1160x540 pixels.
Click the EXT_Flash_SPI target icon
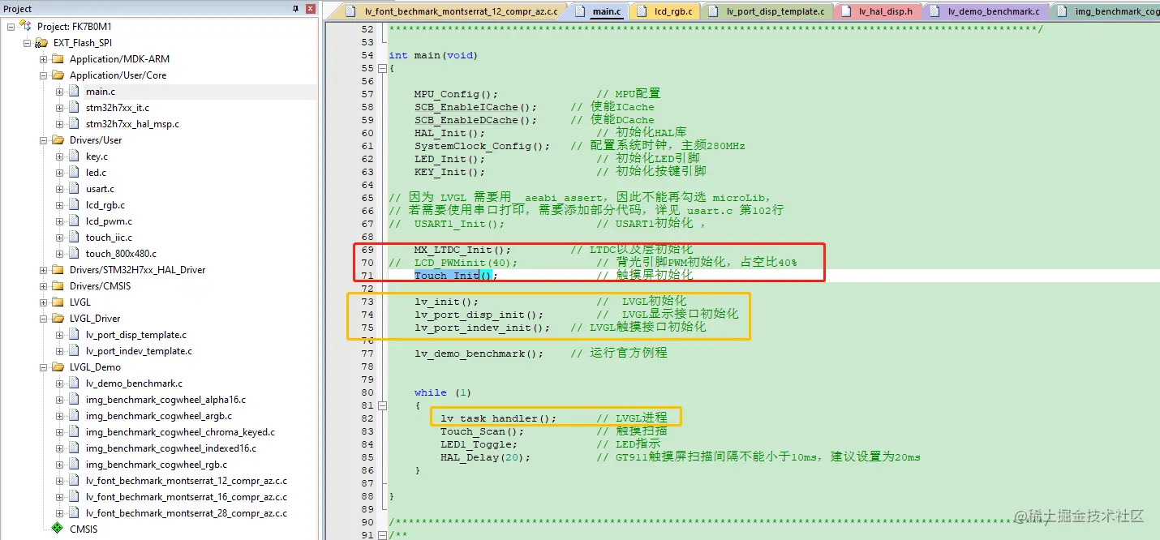[41, 42]
